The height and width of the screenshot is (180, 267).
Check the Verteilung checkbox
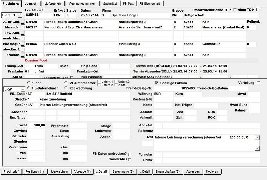point(258,83)
